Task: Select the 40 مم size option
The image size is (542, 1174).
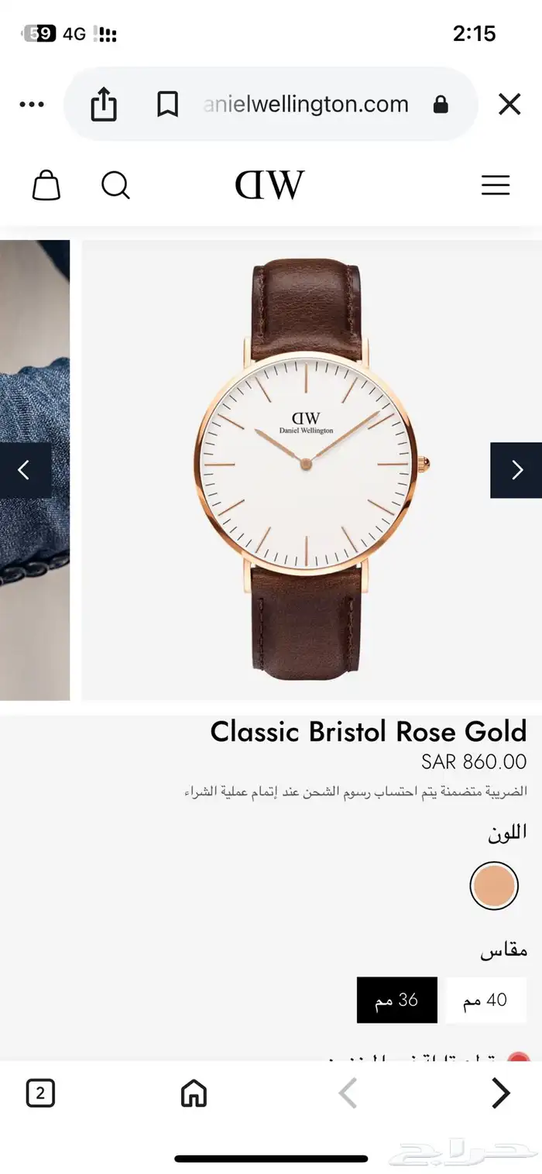Action: [485, 1000]
